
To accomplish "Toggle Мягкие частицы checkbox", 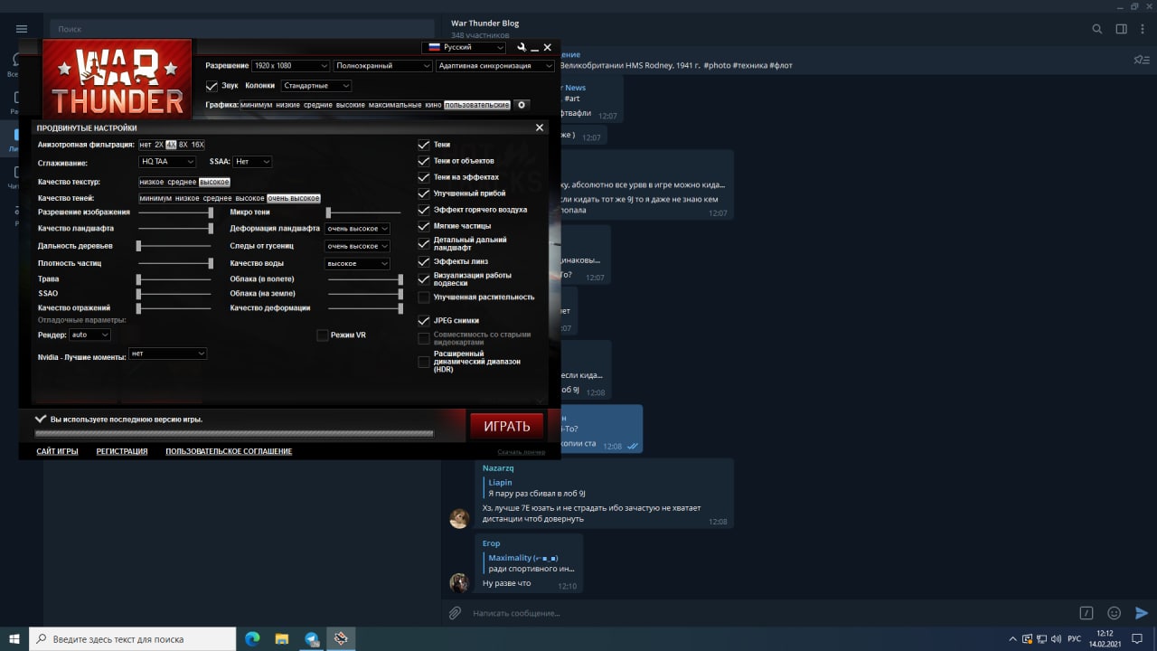I will point(424,226).
